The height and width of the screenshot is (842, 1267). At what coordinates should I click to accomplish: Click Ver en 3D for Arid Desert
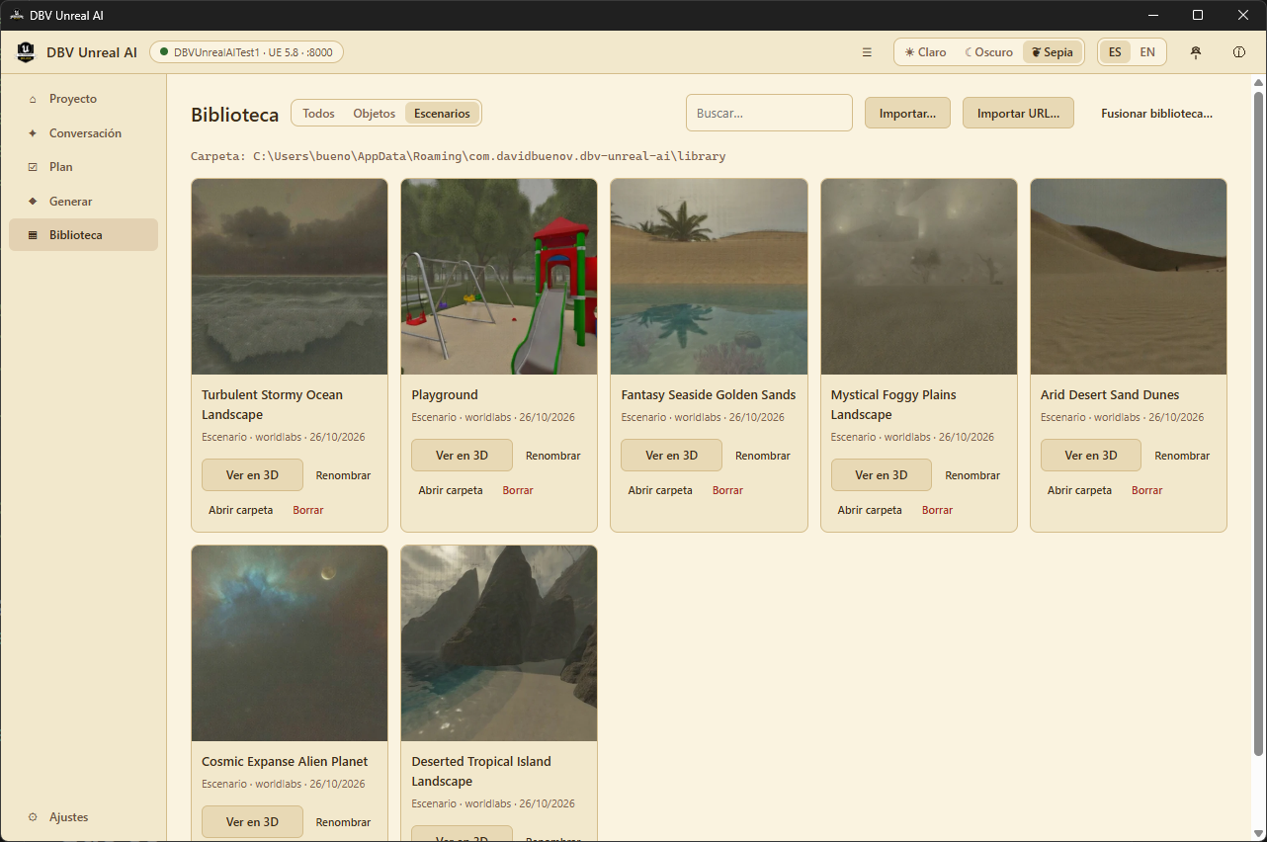tap(1091, 456)
